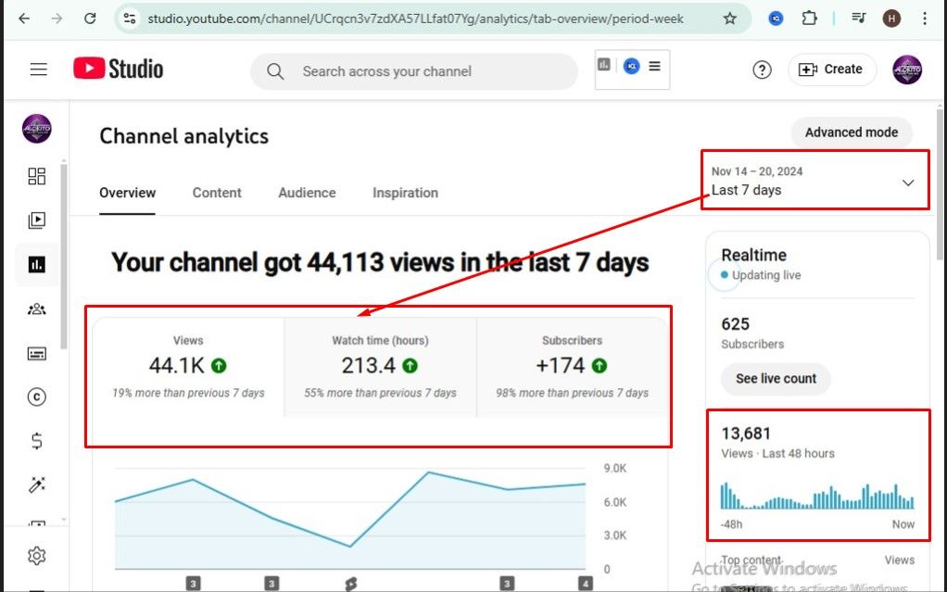947x592 pixels.
Task: Click the Help question mark icon
Action: [x=762, y=70]
